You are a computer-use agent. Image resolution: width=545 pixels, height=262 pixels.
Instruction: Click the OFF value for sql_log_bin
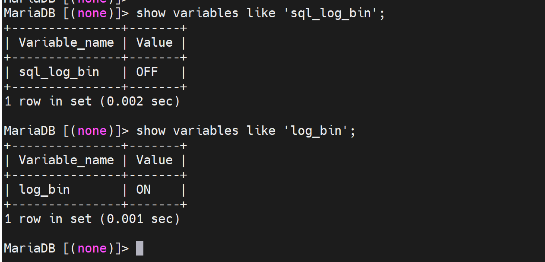(x=147, y=72)
